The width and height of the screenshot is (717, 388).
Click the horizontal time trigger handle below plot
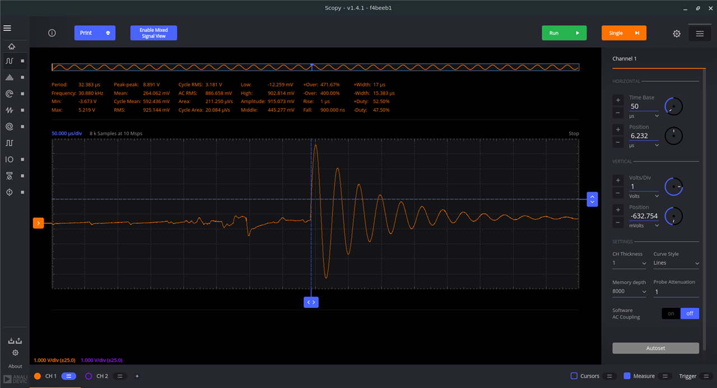click(x=311, y=302)
